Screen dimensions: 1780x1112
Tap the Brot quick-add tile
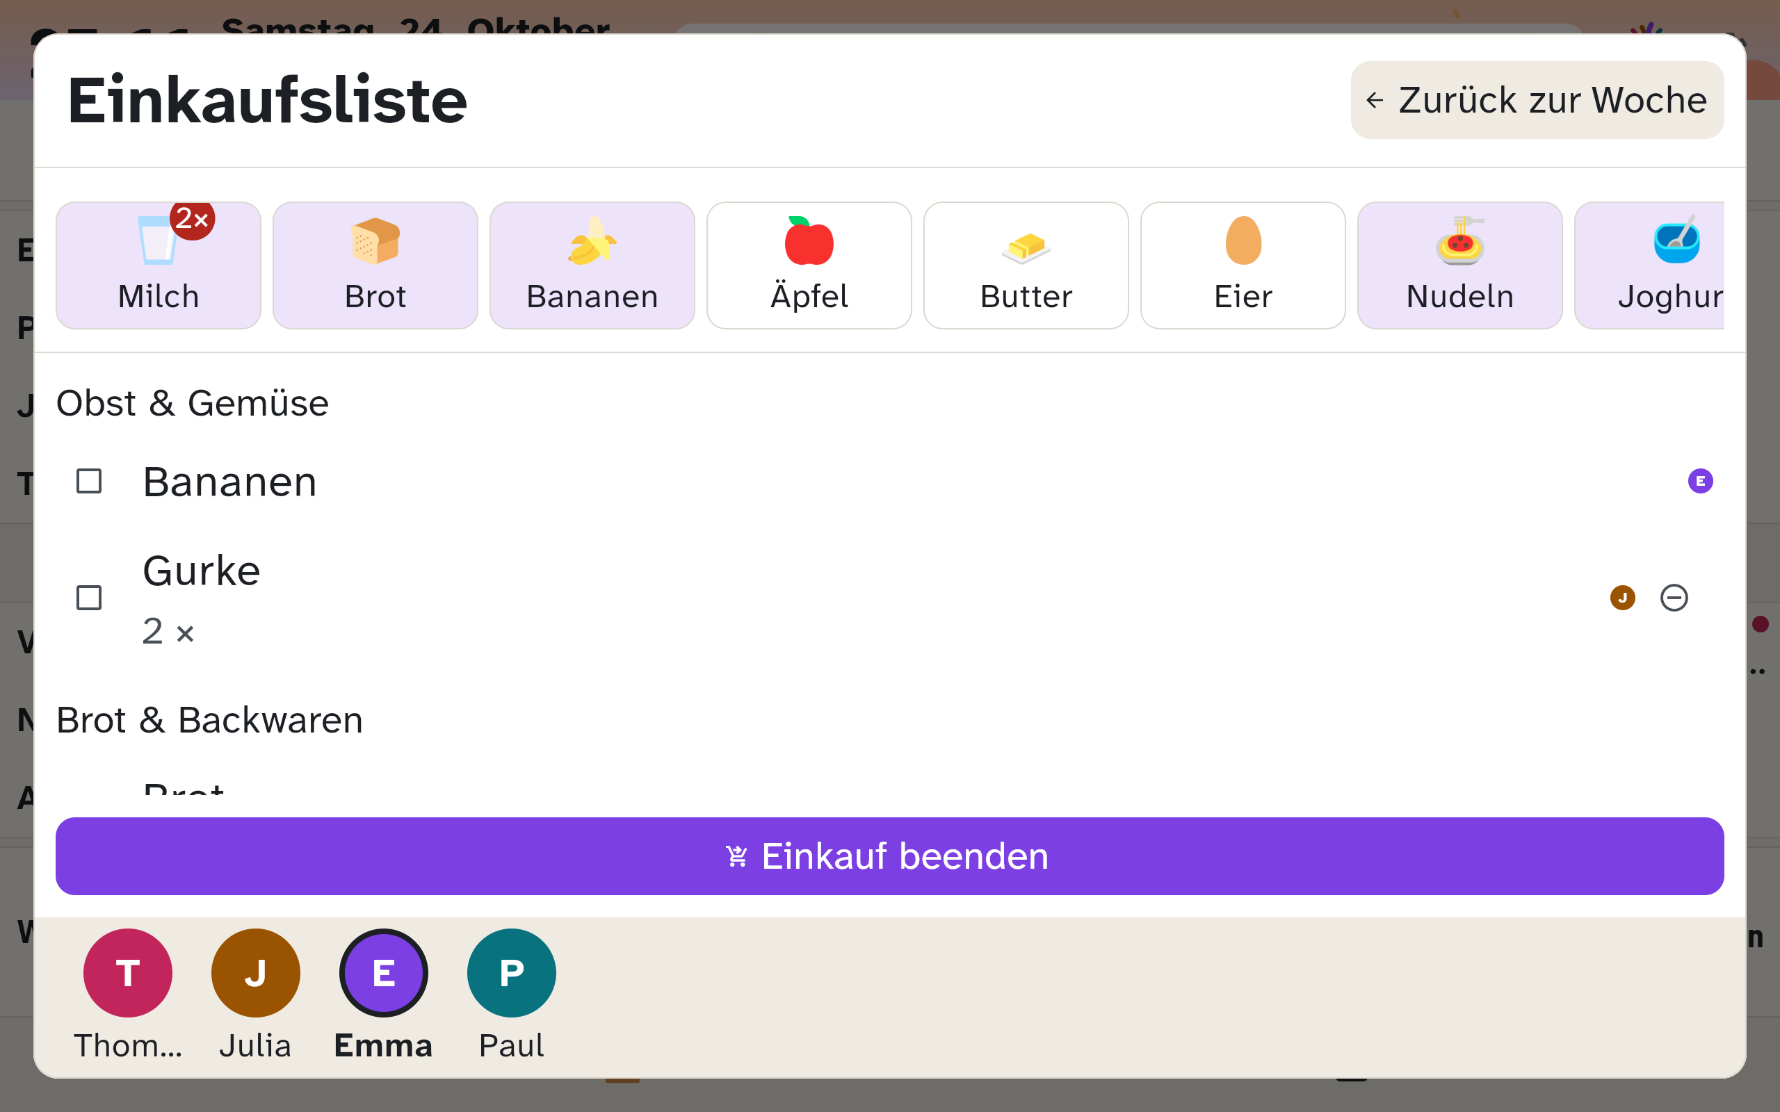pos(375,265)
